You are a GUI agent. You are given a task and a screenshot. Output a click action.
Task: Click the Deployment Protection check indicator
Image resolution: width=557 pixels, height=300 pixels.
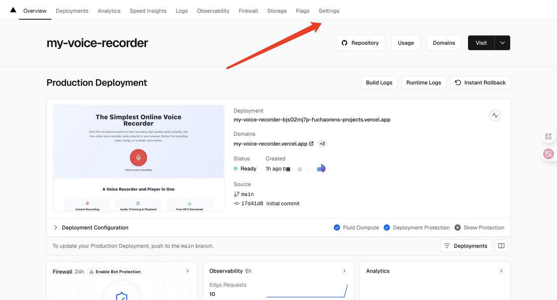pyautogui.click(x=387, y=227)
